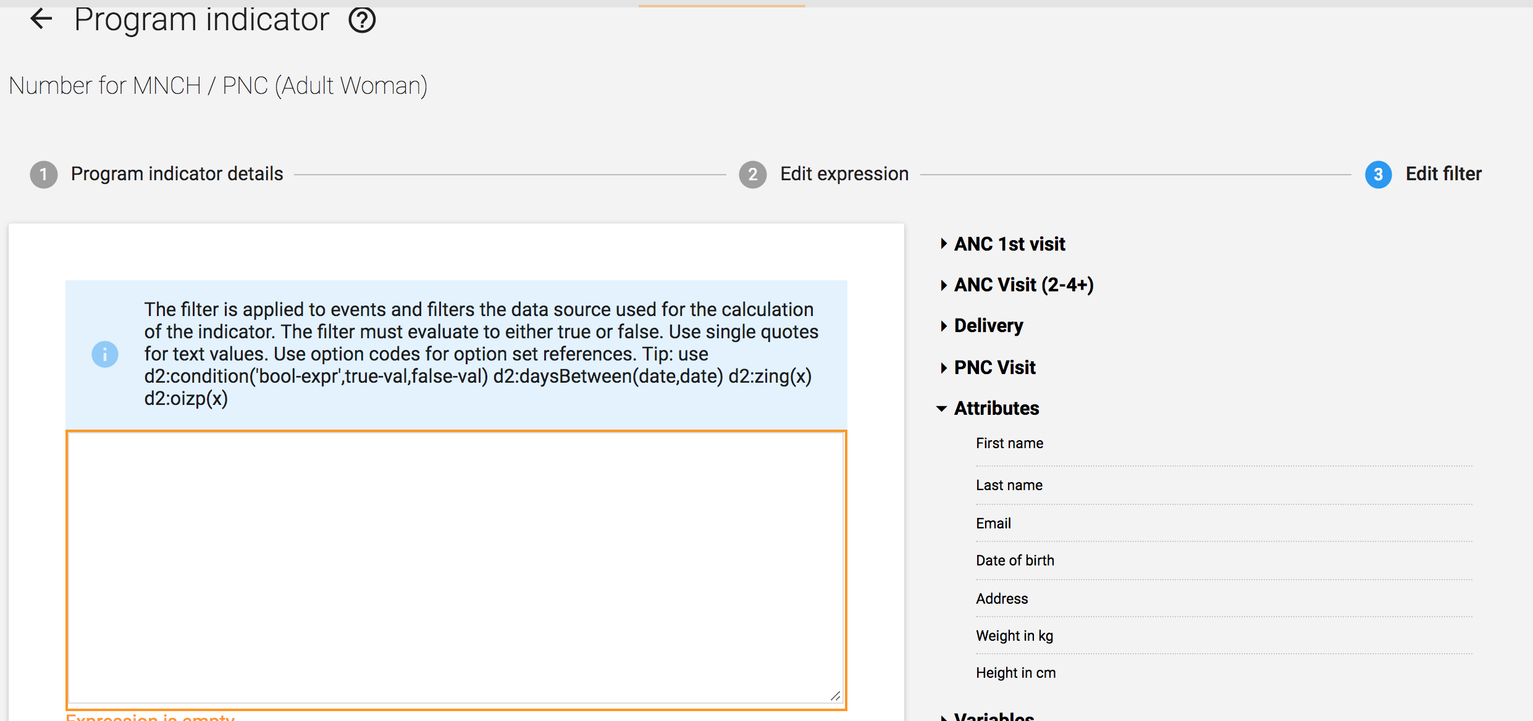Click step 3 circle icon
The width and height of the screenshot is (1533, 721).
[x=1378, y=175]
